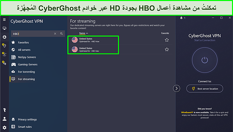The height and width of the screenshot is (132, 233).
Task: Click the globe icon beside All servers
Action: [13, 49]
